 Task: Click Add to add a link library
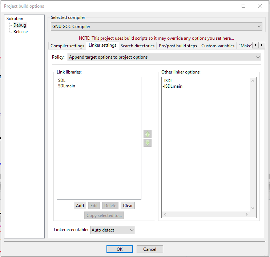[x=80, y=206]
